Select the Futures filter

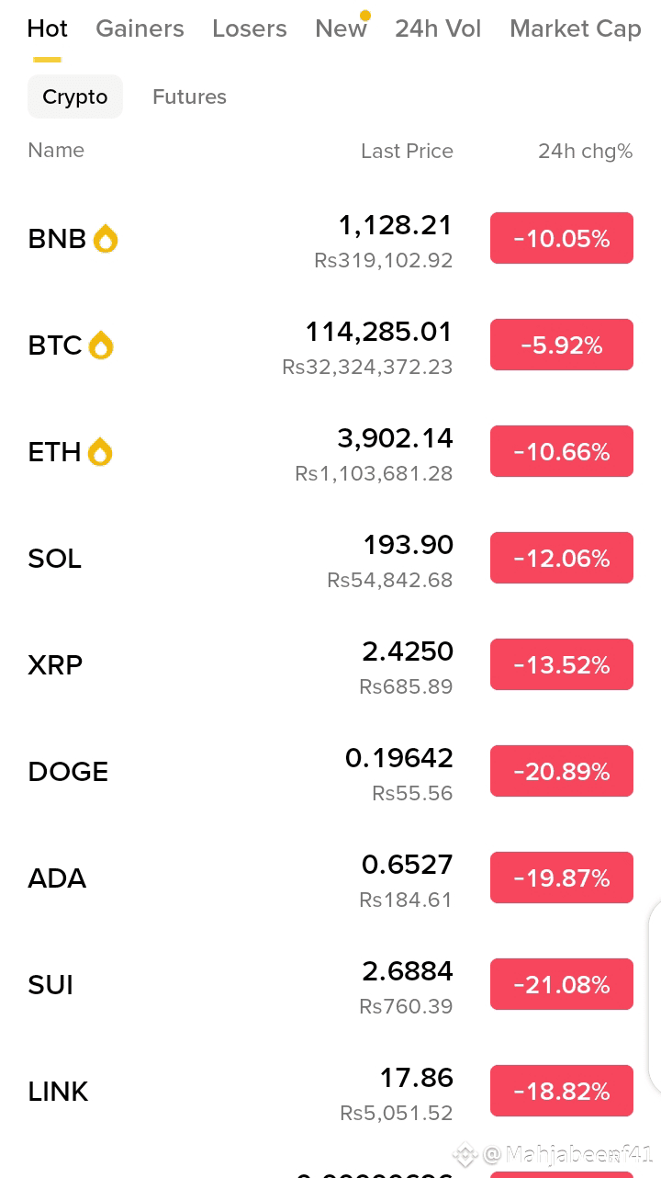point(189,96)
